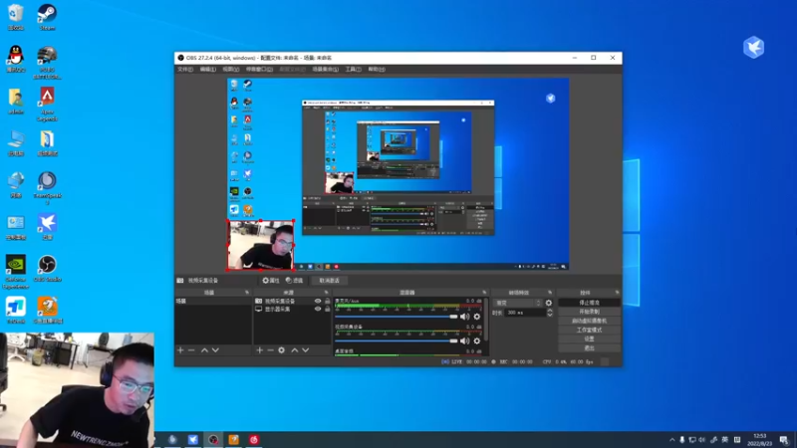Open OBS 设置 from Controls panel
Viewport: 797px width, 448px height.
click(x=589, y=338)
